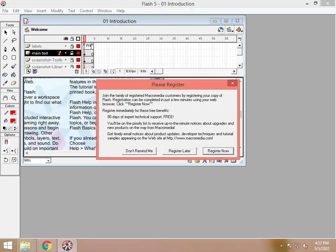The width and height of the screenshot is (336, 252).
Task: Select the Subselect tool
Action: (x=14, y=32)
